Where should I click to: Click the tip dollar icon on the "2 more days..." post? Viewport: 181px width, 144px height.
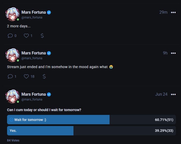pyautogui.click(x=42, y=36)
